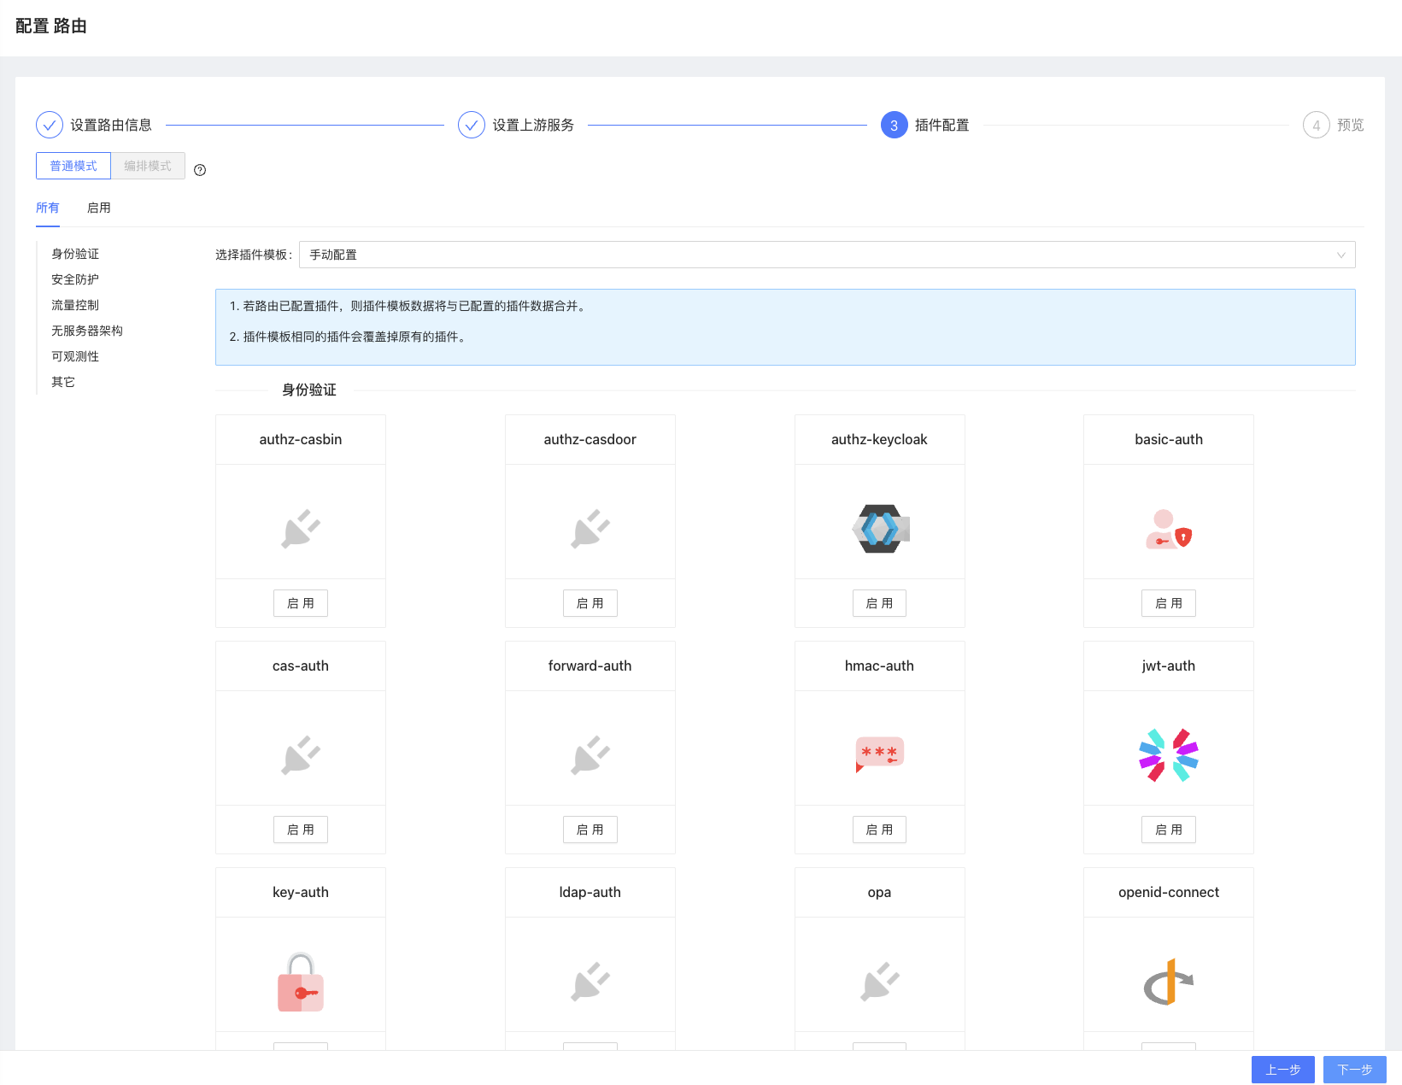Switch to 编排模式 mode
Image resolution: width=1402 pixels, height=1085 pixels.
(148, 166)
